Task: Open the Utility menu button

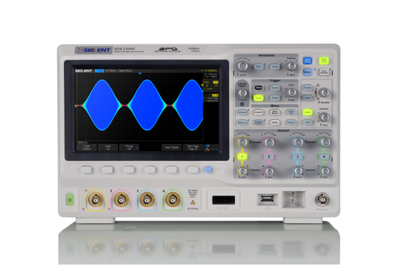Action: [x=275, y=122]
